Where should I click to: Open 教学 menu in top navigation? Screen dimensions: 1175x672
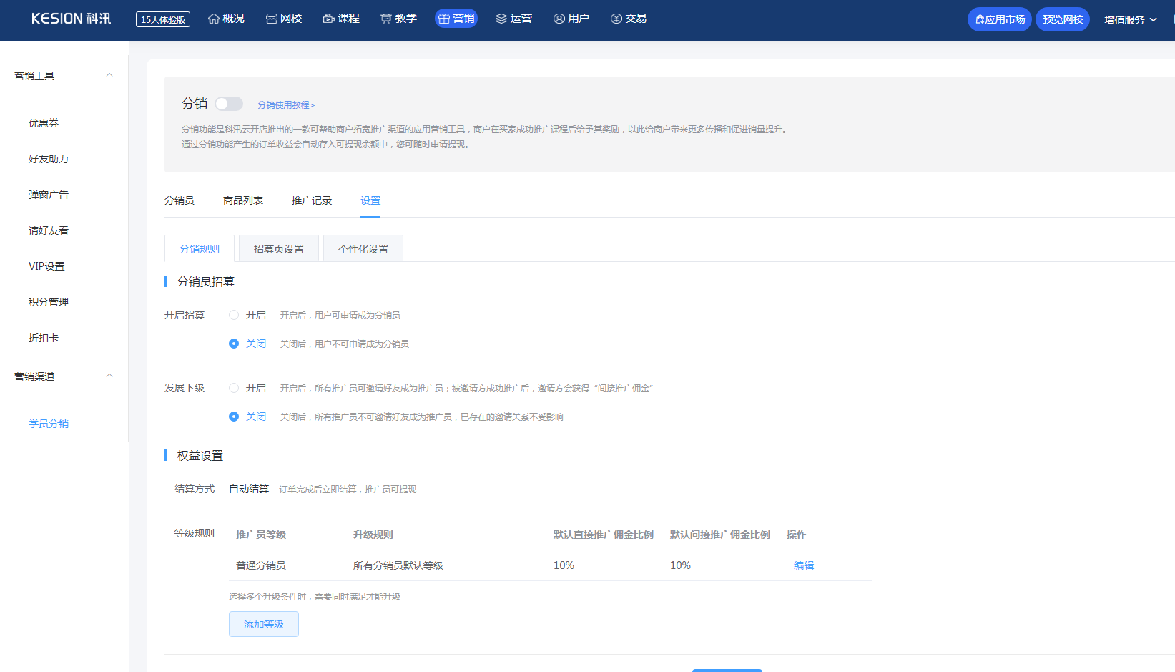click(x=398, y=19)
